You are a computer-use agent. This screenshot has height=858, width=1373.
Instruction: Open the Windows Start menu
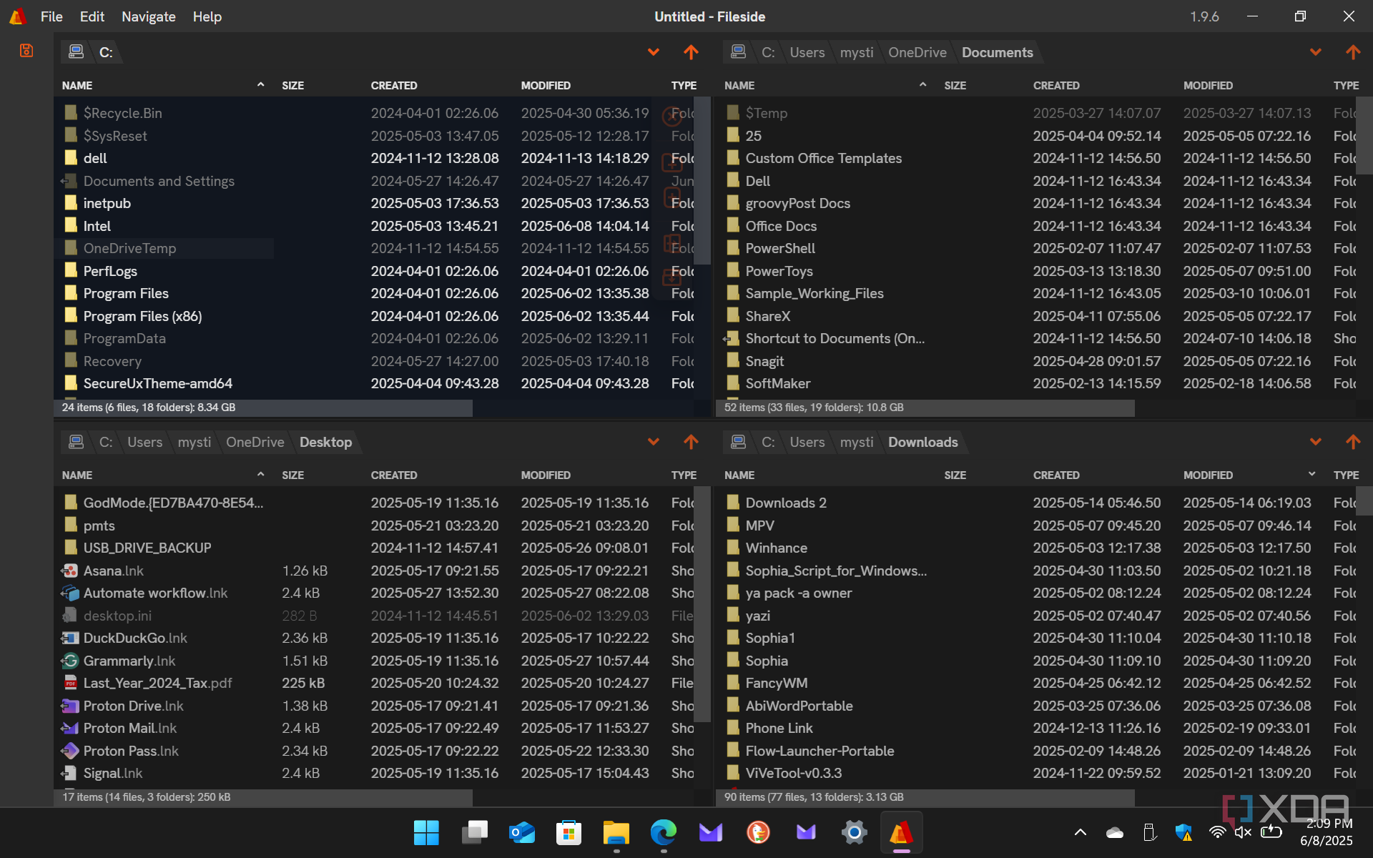pos(426,832)
